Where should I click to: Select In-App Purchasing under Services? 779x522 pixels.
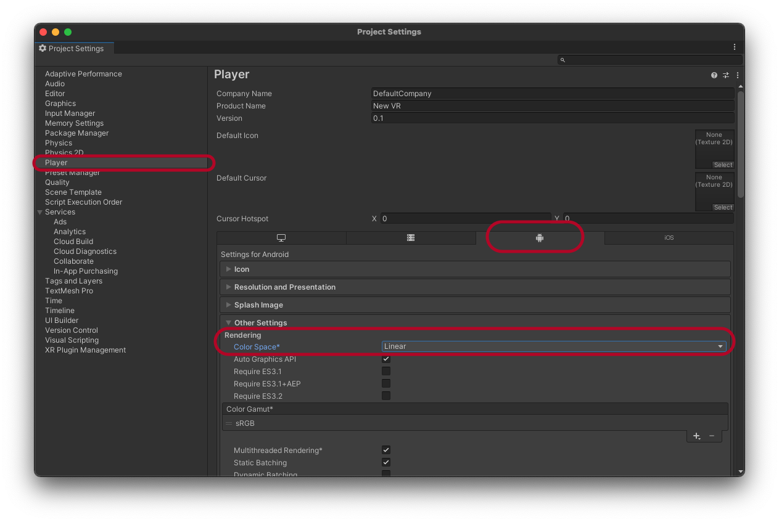coord(86,271)
